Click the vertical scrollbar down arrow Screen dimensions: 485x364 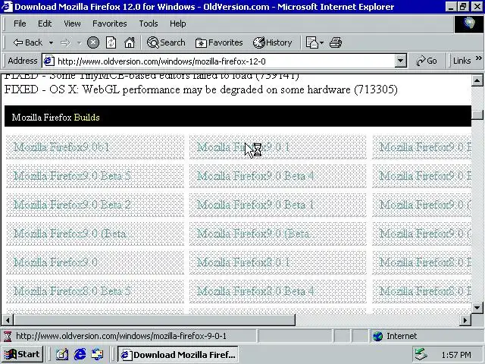[477, 308]
